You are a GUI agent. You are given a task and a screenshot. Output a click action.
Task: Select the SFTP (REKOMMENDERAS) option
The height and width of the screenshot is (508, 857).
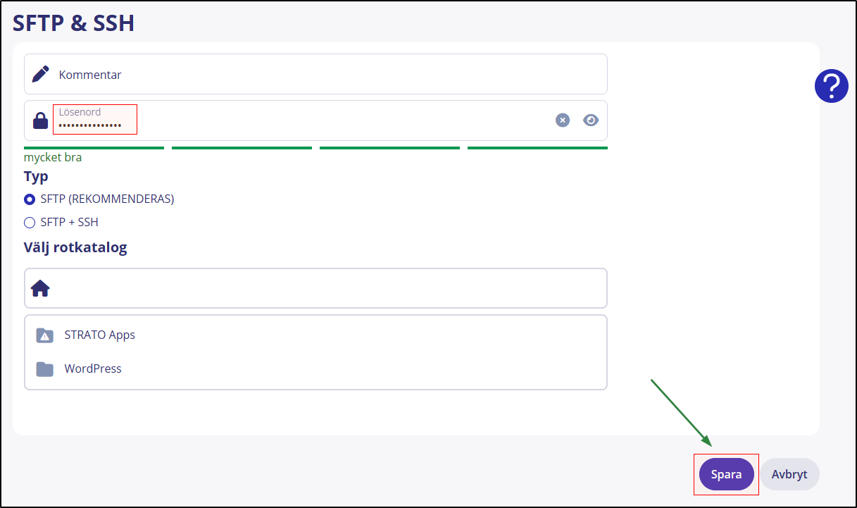click(x=29, y=199)
